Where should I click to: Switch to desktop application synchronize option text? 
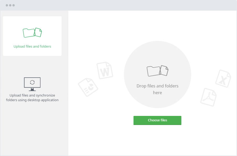pos(32,98)
